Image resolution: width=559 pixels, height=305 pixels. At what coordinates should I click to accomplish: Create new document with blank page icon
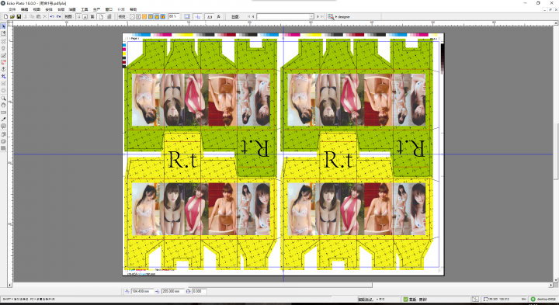6,16
